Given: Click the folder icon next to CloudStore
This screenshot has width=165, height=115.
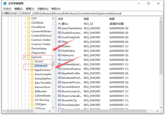Looking at the screenshot, I should click(28, 27).
